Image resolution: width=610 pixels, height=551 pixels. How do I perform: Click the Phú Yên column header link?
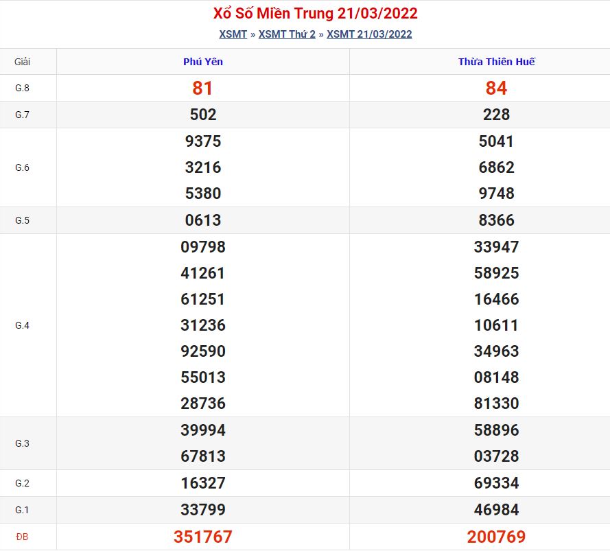point(203,62)
